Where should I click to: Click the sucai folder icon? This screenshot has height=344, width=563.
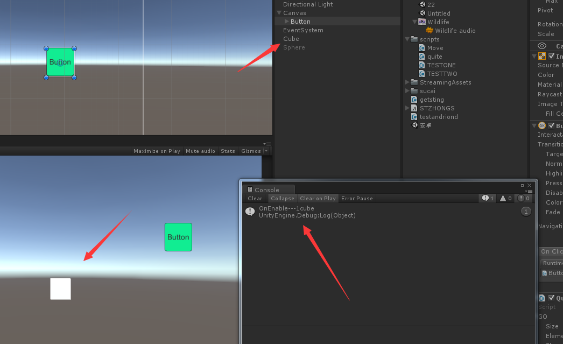(414, 91)
